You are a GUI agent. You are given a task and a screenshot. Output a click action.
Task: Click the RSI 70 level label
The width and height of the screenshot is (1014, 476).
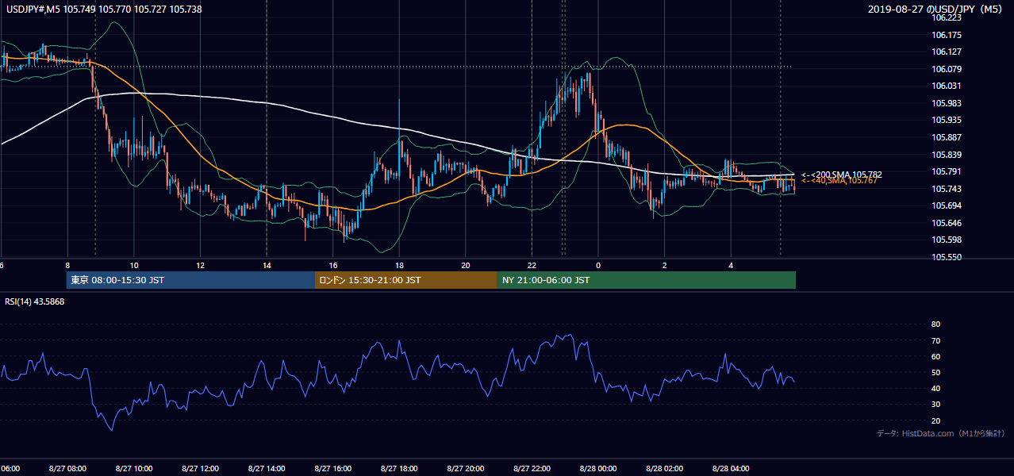pos(935,340)
